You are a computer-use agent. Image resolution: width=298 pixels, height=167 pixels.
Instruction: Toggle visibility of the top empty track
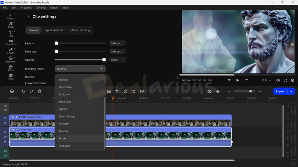click(5, 106)
